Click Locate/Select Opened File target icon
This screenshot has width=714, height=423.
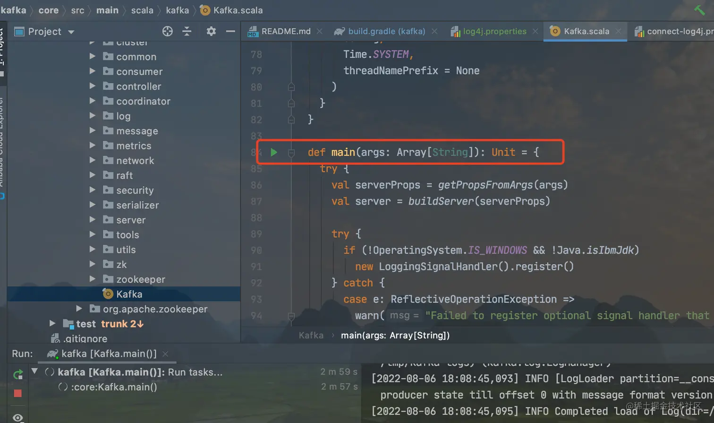point(167,31)
